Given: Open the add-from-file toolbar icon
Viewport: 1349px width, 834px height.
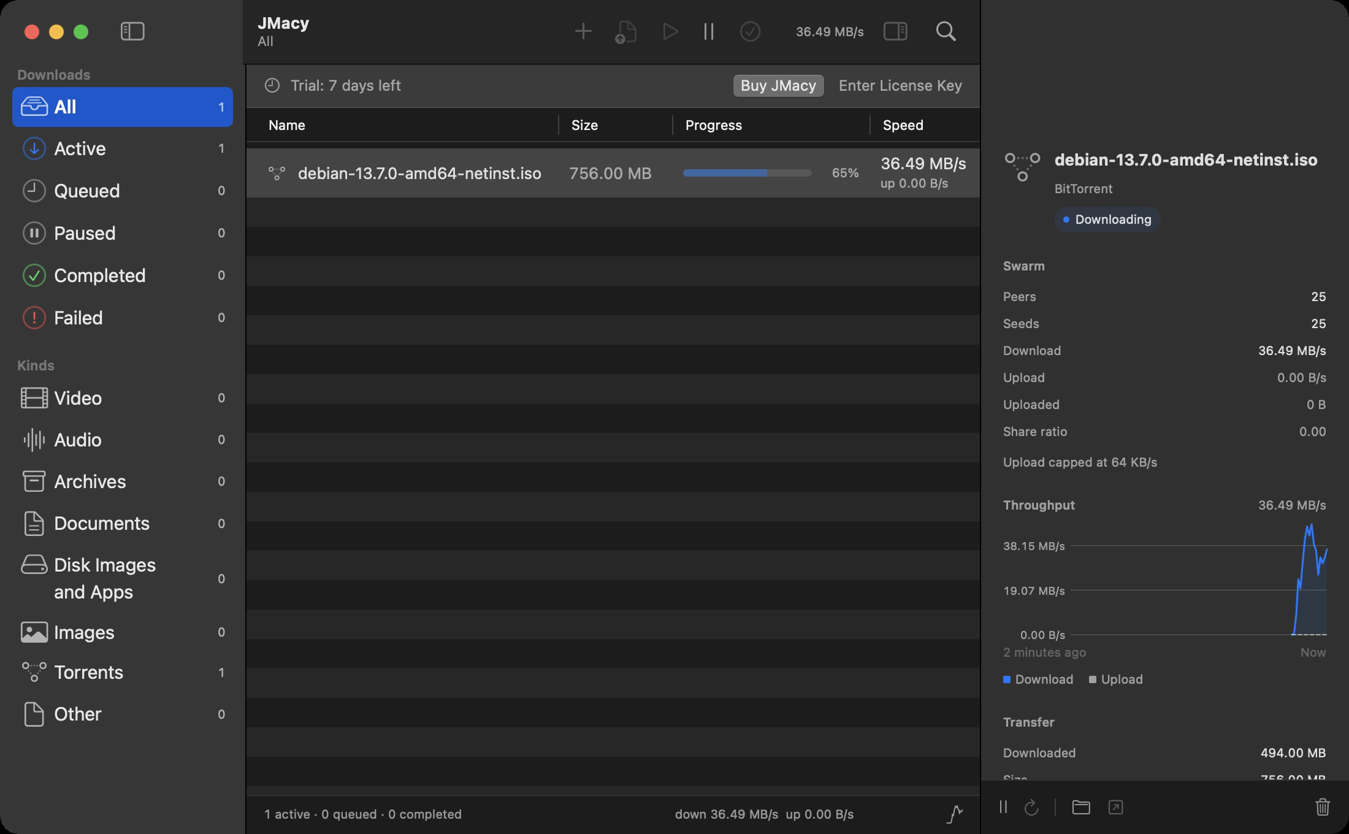Looking at the screenshot, I should (x=626, y=32).
